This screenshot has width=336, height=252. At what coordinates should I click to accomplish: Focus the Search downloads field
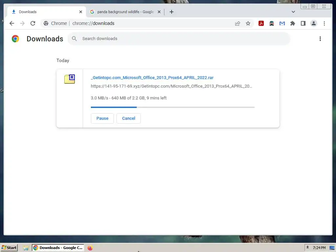tap(179, 39)
